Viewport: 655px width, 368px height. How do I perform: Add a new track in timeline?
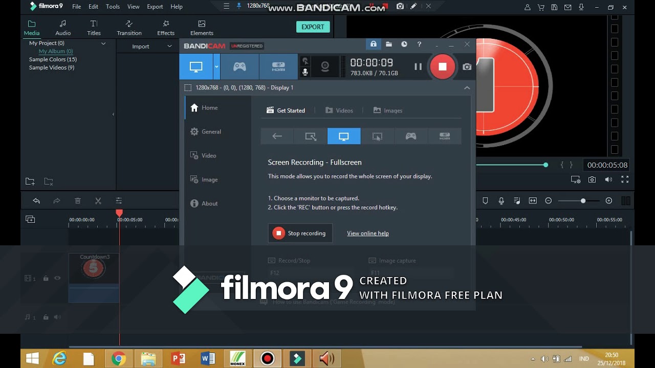[x=30, y=219]
